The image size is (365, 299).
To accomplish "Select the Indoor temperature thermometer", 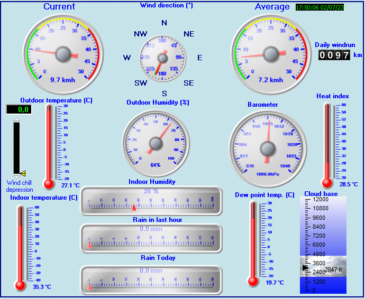I will (21, 246).
